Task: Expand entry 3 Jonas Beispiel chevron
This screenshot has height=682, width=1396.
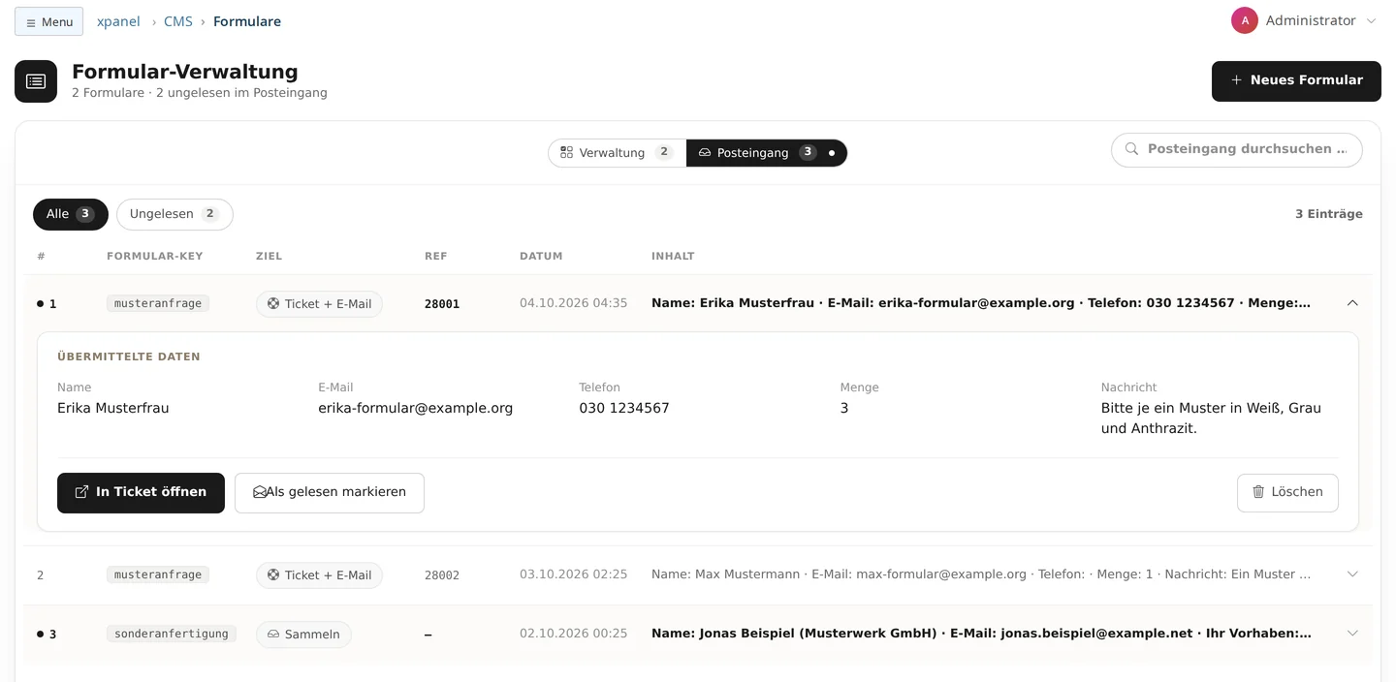Action: (1352, 634)
